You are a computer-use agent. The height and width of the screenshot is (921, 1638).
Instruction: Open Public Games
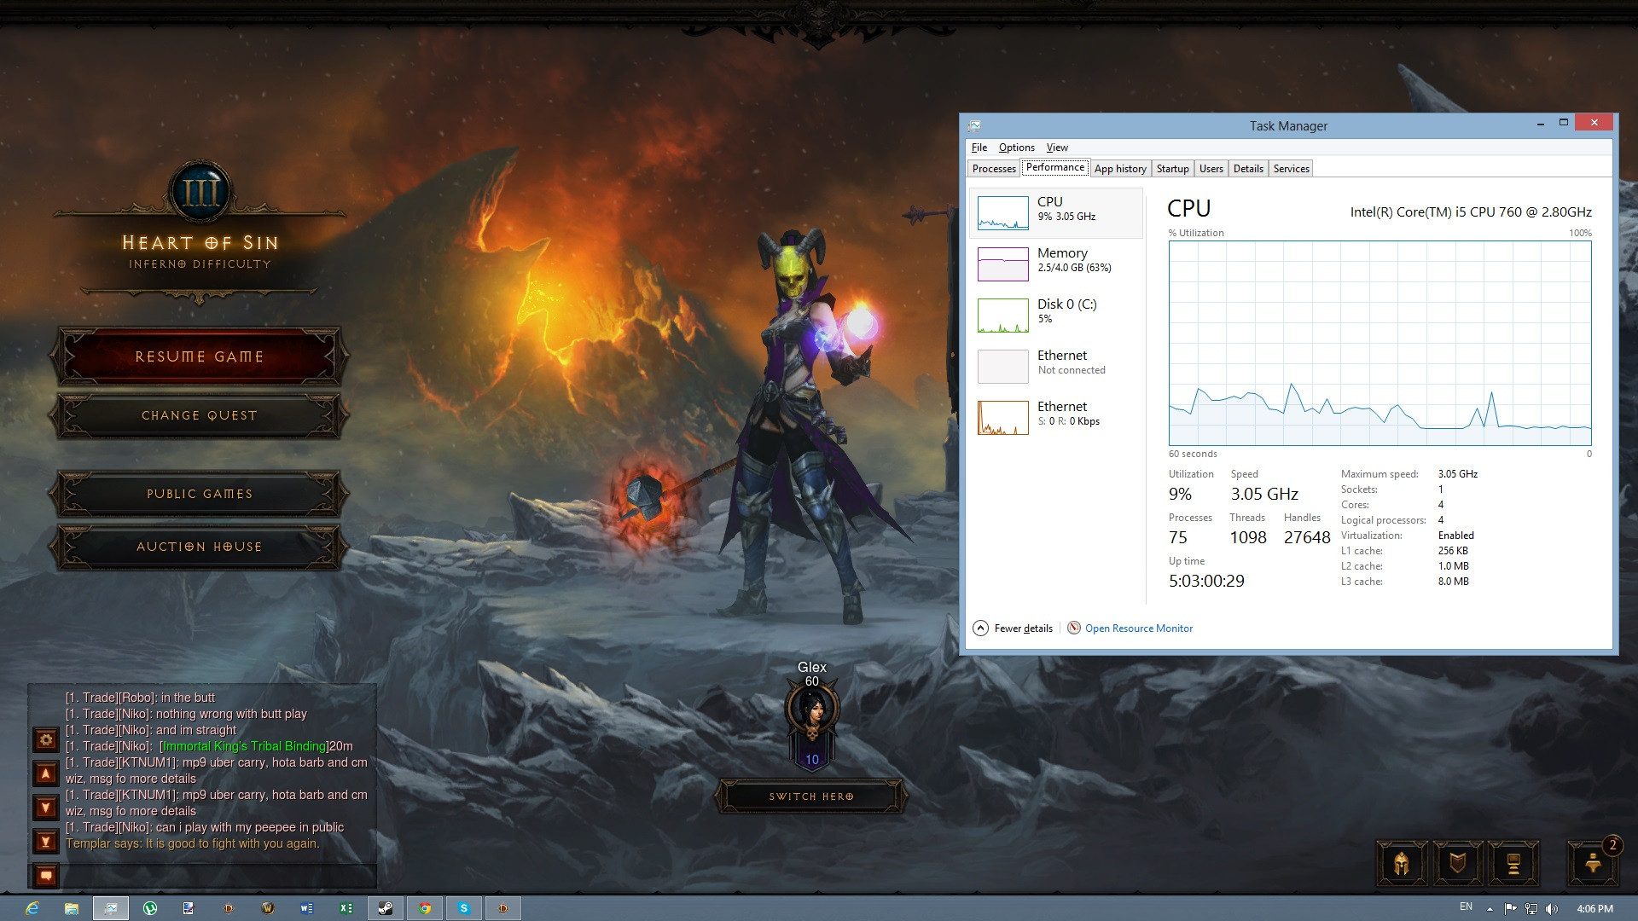pos(200,494)
